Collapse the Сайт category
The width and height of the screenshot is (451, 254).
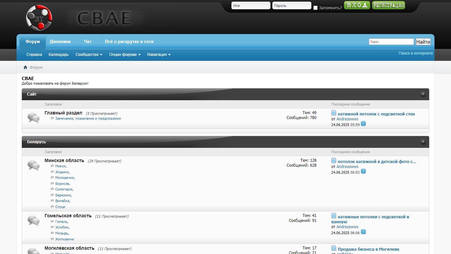coord(423,94)
